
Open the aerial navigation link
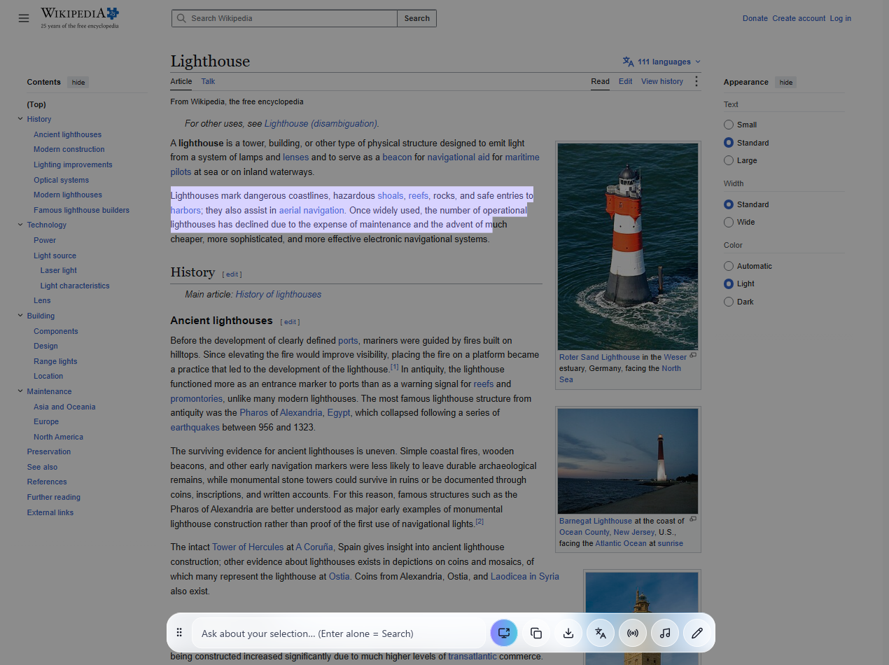311,210
